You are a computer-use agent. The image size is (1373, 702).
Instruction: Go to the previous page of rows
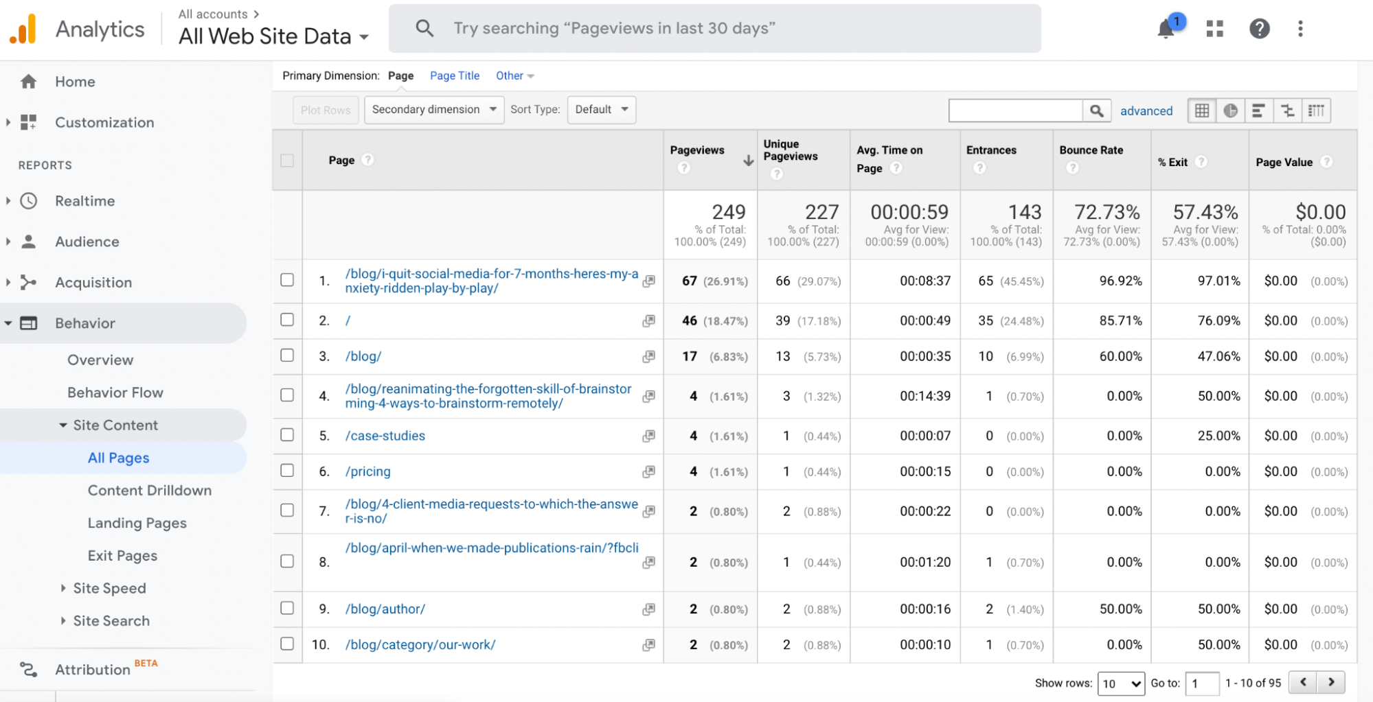[1303, 682]
